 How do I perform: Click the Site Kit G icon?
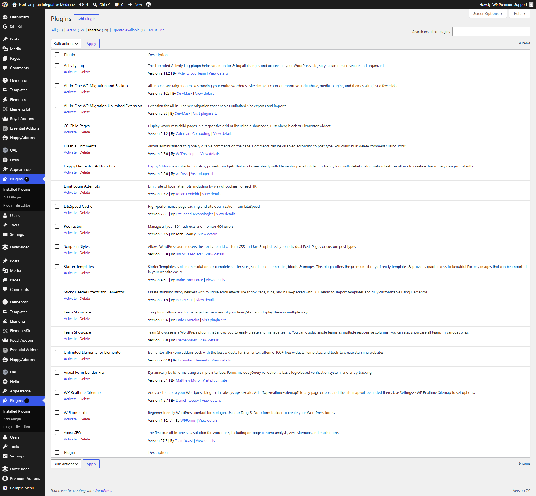[5, 27]
